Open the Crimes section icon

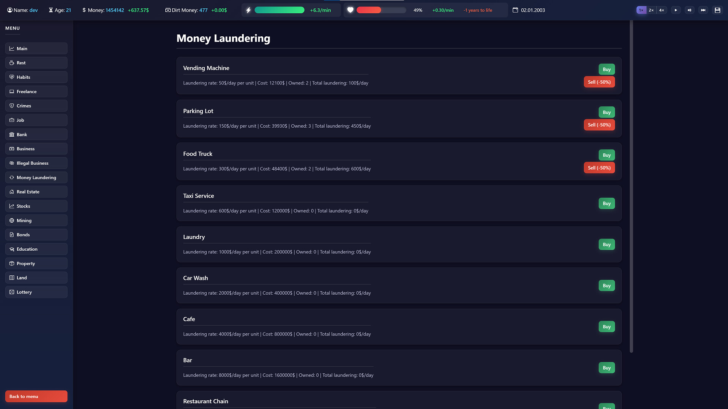[12, 106]
